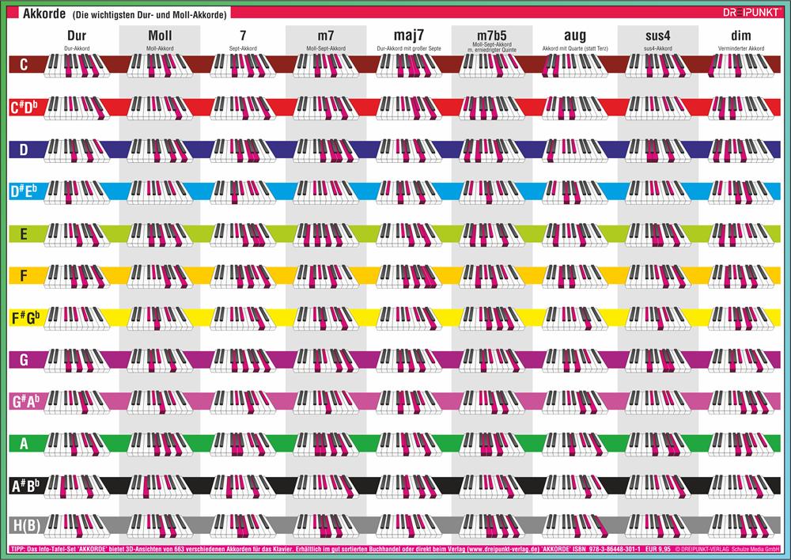Click the m7b5 column header
The image size is (791, 560).
click(492, 34)
